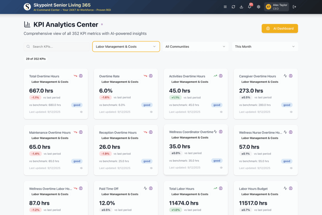Click the bar chart icon beside KPI Analytics Center
The width and height of the screenshot is (322, 215).
pos(27,24)
